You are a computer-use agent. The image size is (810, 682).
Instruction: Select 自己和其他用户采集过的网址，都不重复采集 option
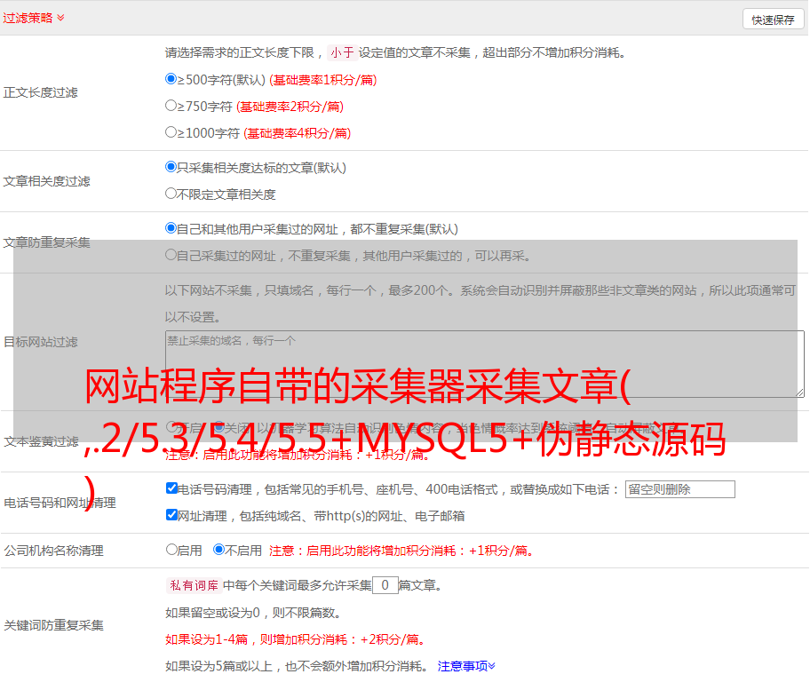171,228
